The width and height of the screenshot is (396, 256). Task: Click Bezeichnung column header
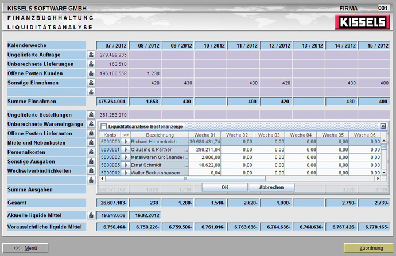160,135
